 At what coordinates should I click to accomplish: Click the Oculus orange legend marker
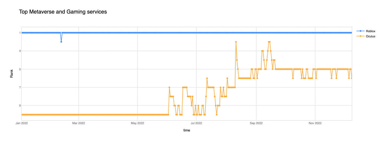coord(360,36)
